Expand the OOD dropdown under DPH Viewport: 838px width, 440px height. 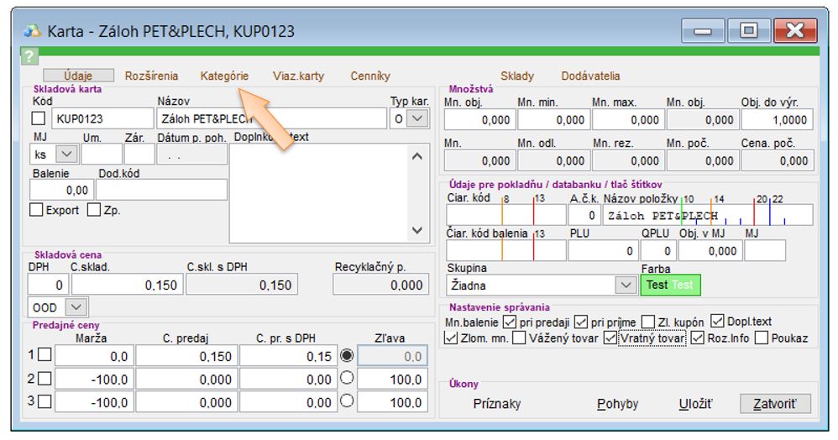[76, 308]
